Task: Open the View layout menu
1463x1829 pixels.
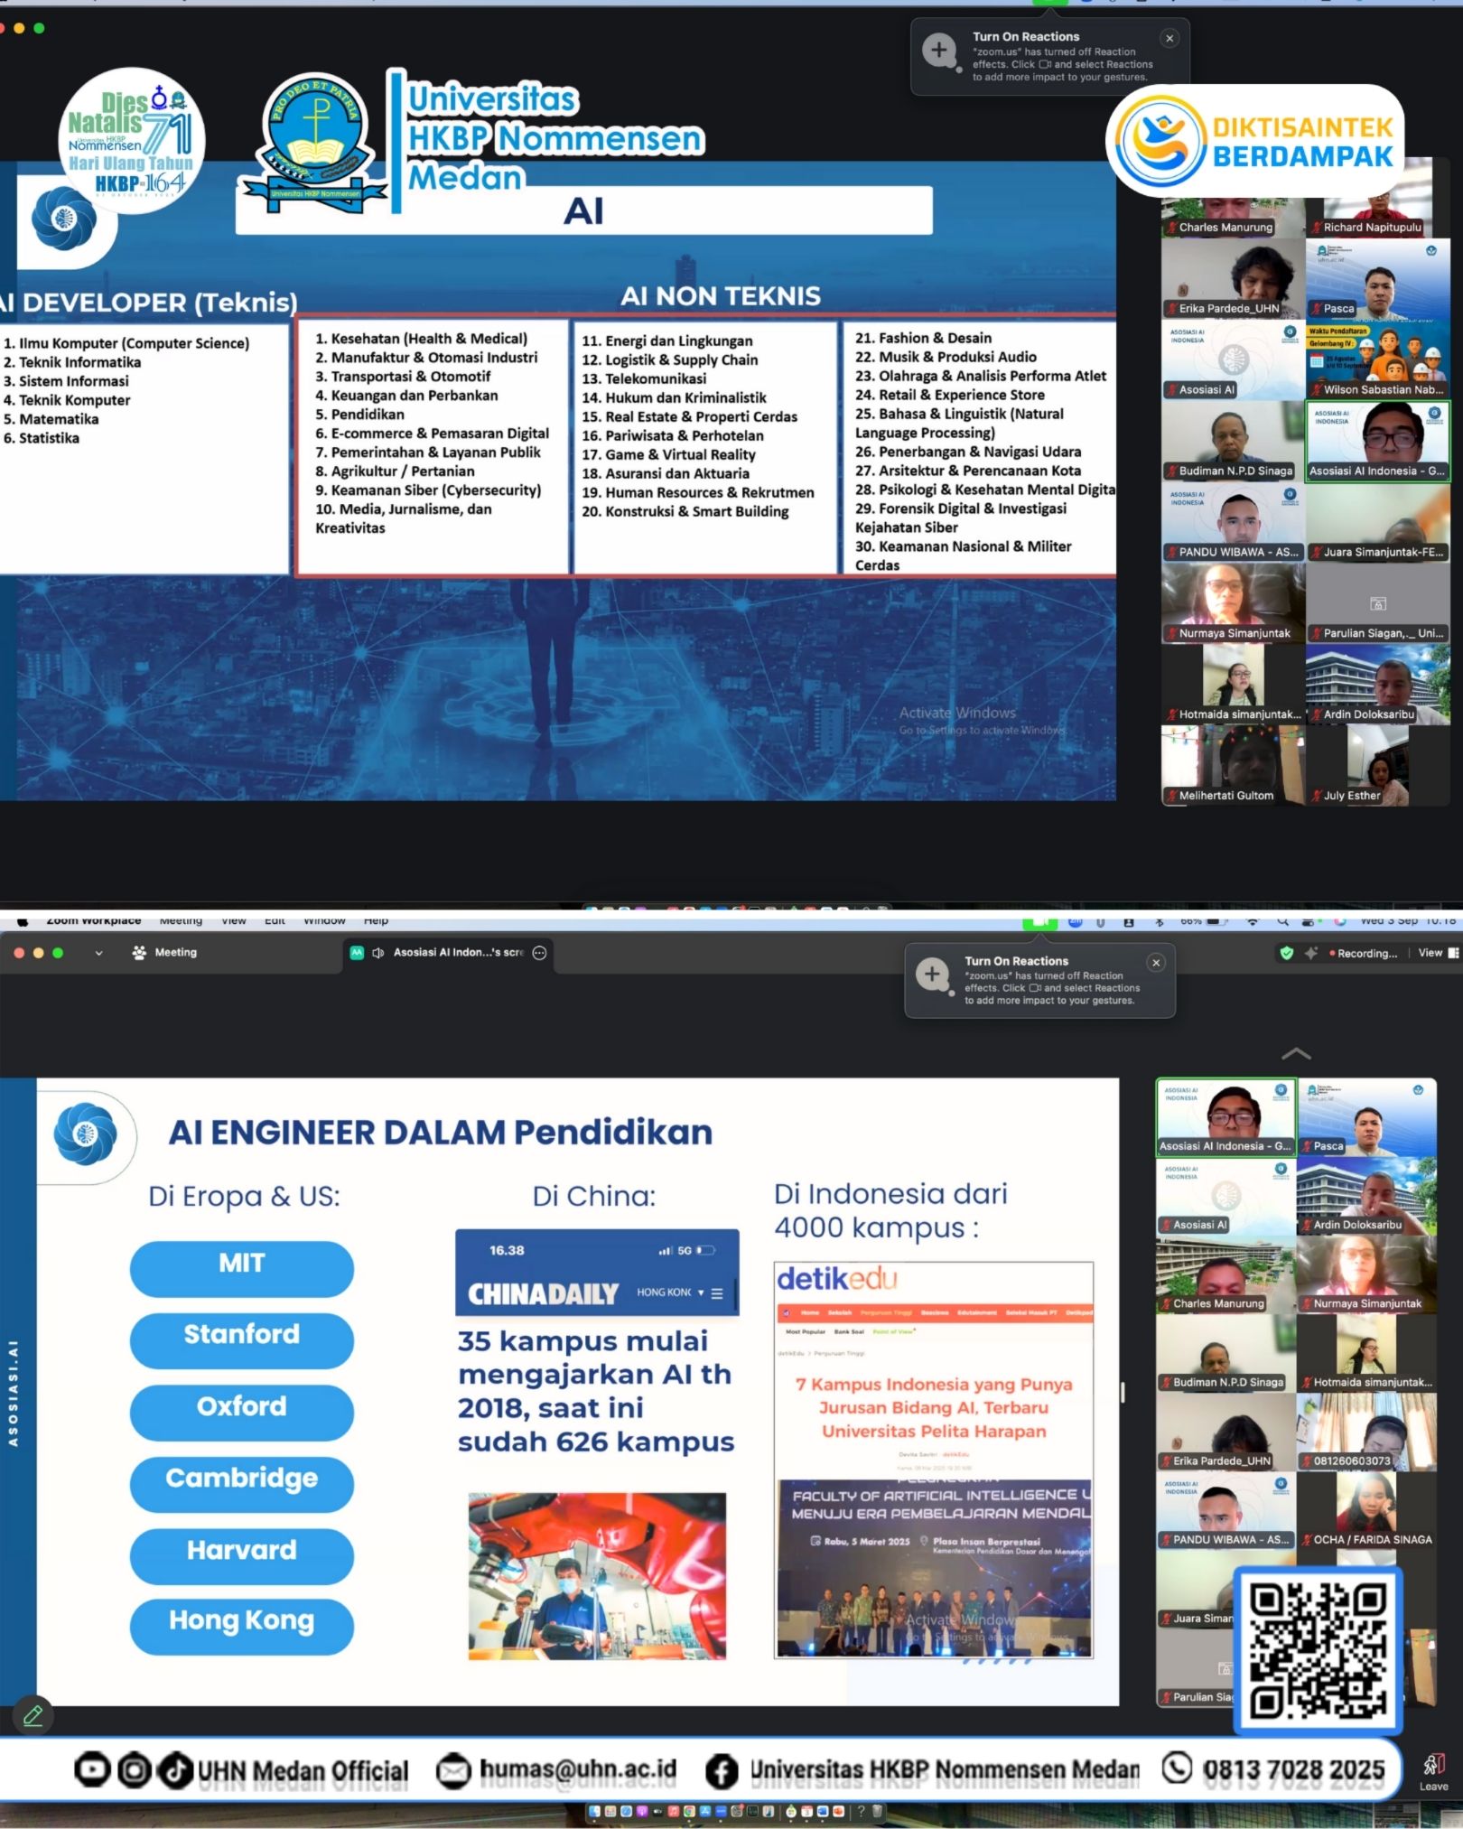Action: tap(1438, 953)
